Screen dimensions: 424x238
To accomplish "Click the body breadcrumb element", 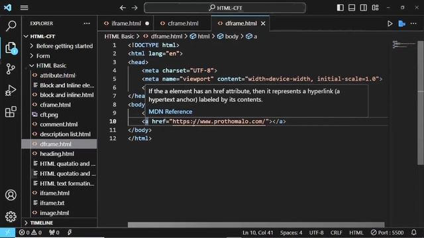I will (232, 36).
